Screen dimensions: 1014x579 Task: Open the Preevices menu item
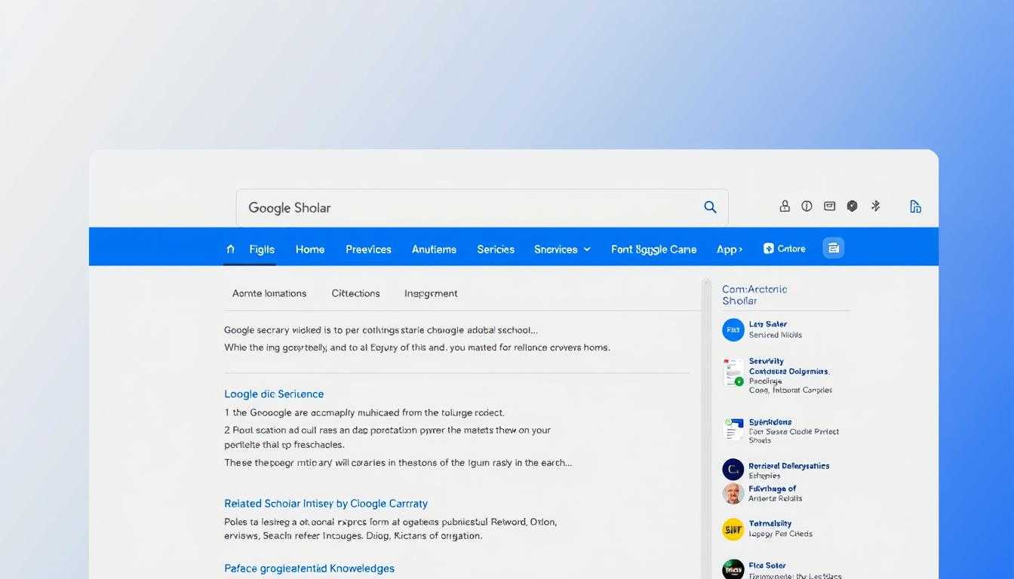(368, 250)
